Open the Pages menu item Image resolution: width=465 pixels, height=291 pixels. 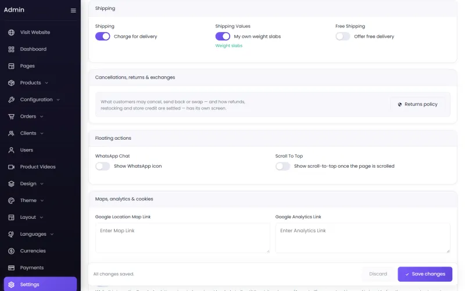[27, 66]
